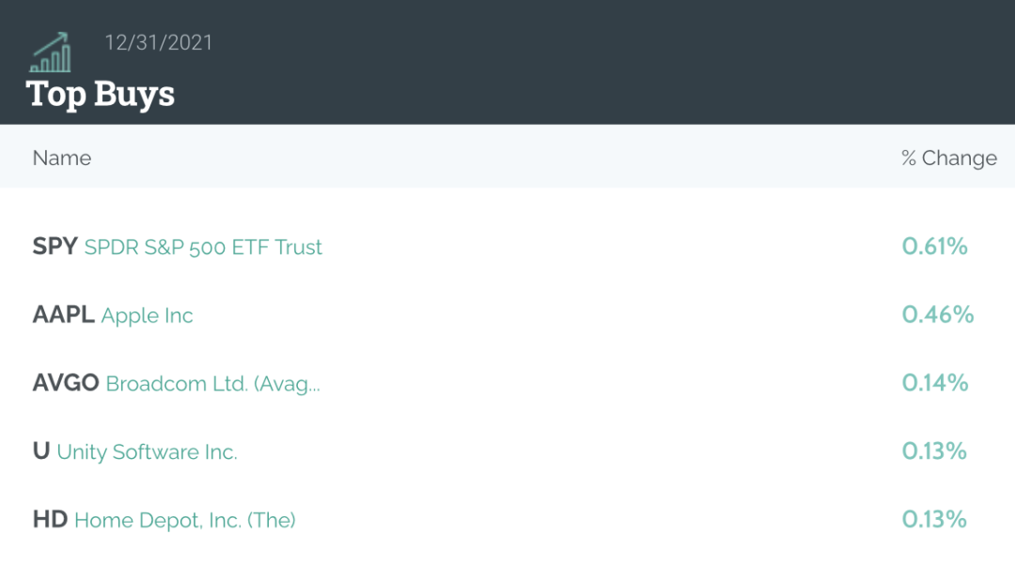1015x563 pixels.
Task: Click Home Depot's 0.13% change value
Action: pos(934,519)
